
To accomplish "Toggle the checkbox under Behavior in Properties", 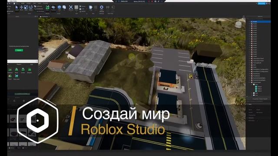I will 258,120.
